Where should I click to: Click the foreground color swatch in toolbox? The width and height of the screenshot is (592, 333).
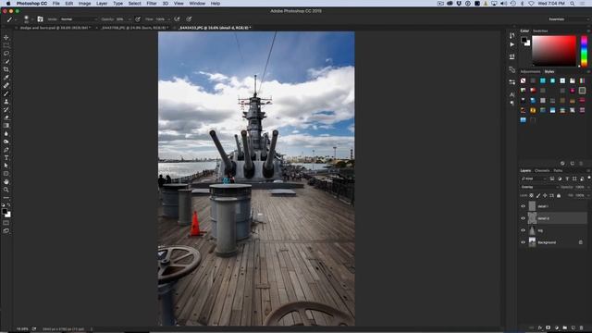click(5, 212)
